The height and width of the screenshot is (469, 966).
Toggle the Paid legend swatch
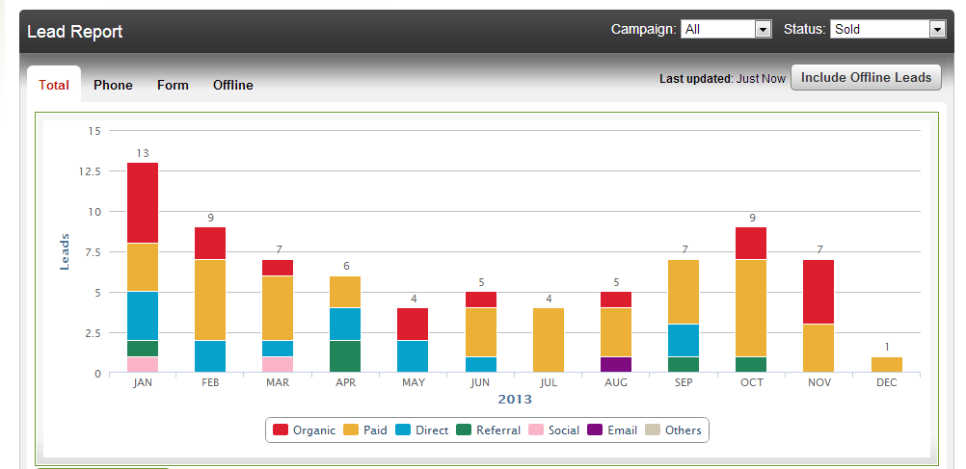(x=351, y=430)
